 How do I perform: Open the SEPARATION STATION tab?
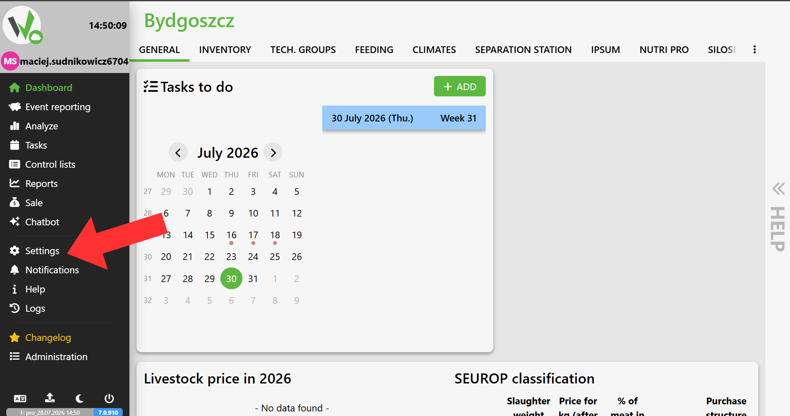pyautogui.click(x=523, y=50)
